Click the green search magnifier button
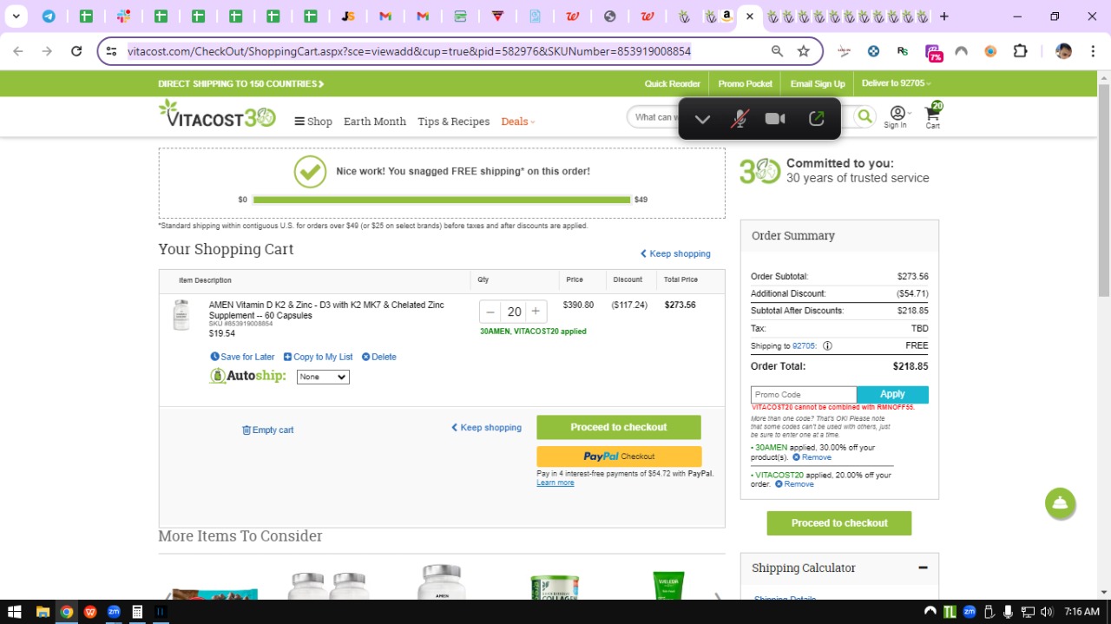 864,116
